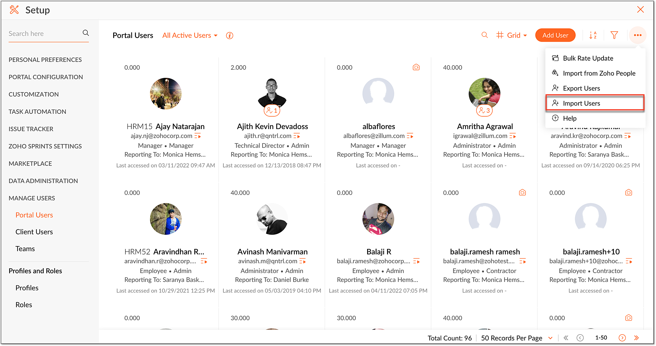Viewport: 656px width, 346px height.
Task: Expand the All Active Users dropdown
Action: pos(190,36)
